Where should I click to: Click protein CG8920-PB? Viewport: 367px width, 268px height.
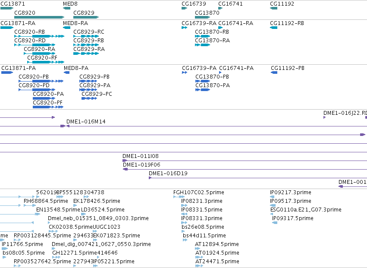pyautogui.click(x=34, y=77)
